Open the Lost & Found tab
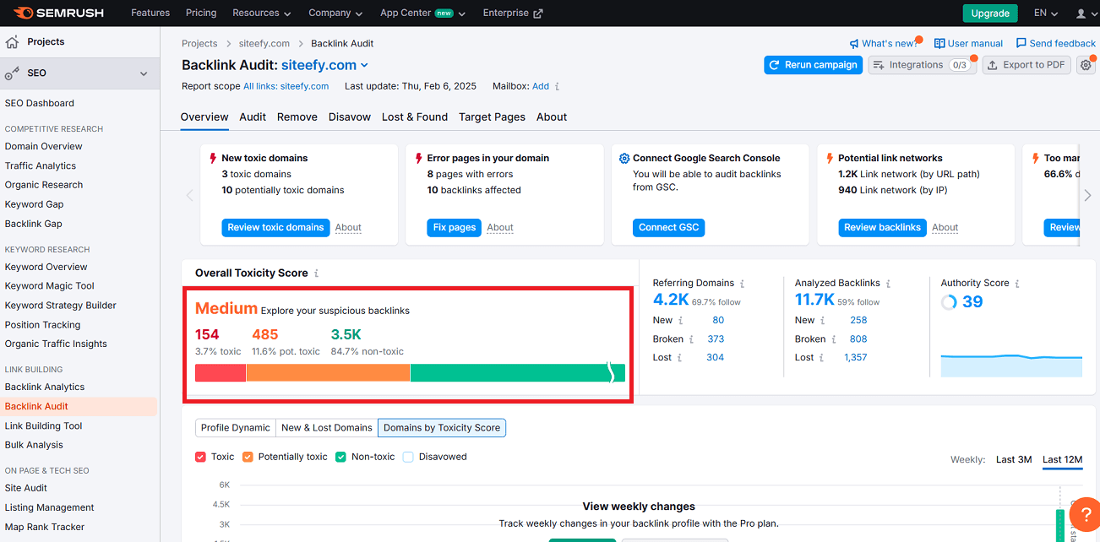Image resolution: width=1100 pixels, height=542 pixels. coord(414,117)
